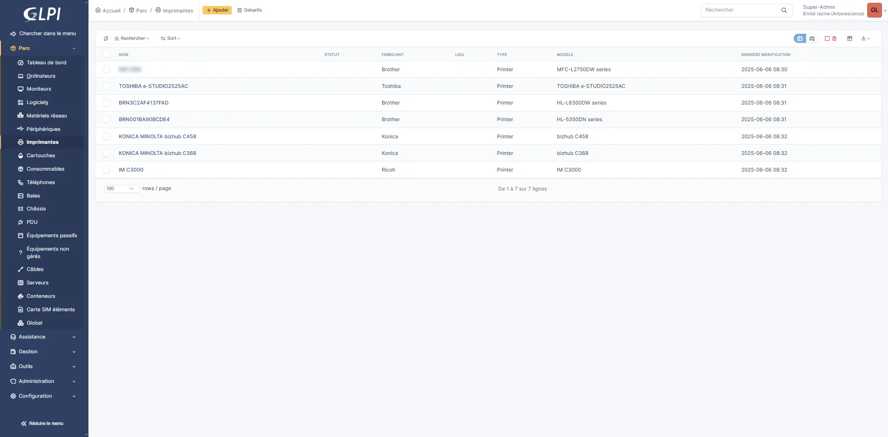Toggle the select-all checkbox in table header
This screenshot has width=888, height=437.
[x=106, y=54]
